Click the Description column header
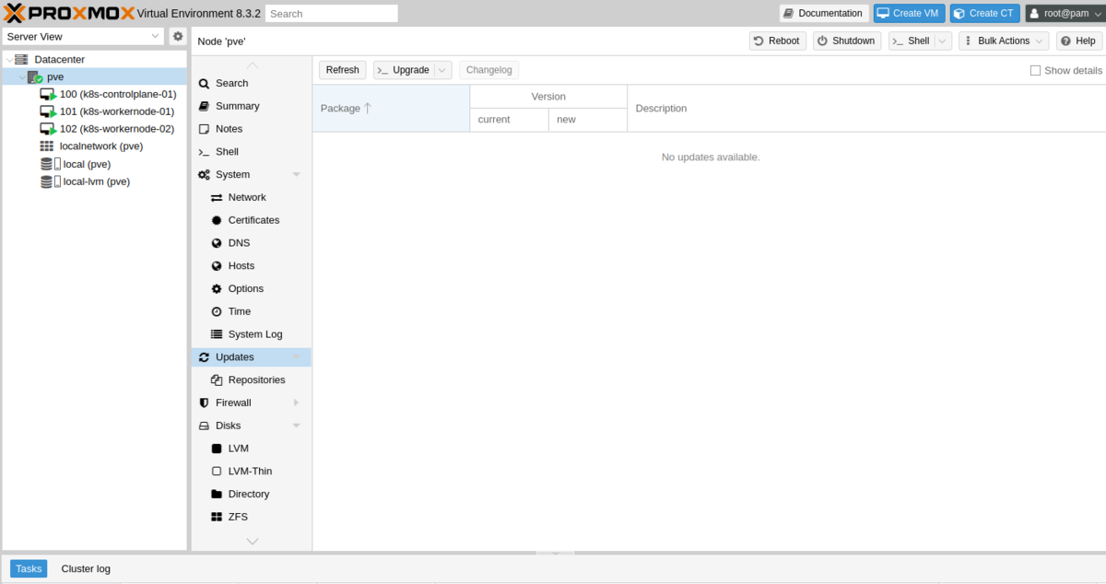 pyautogui.click(x=866, y=109)
